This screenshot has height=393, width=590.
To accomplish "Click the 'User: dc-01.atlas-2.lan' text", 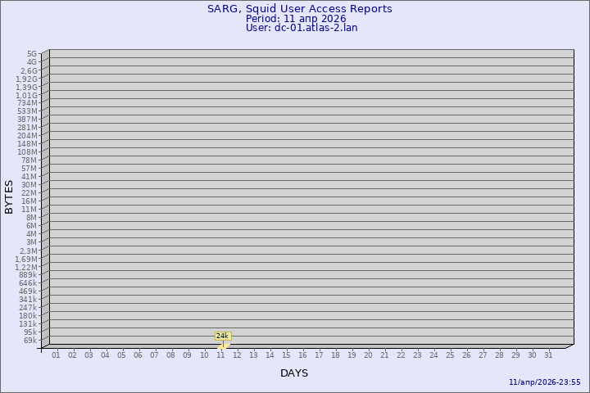I will click(x=301, y=28).
